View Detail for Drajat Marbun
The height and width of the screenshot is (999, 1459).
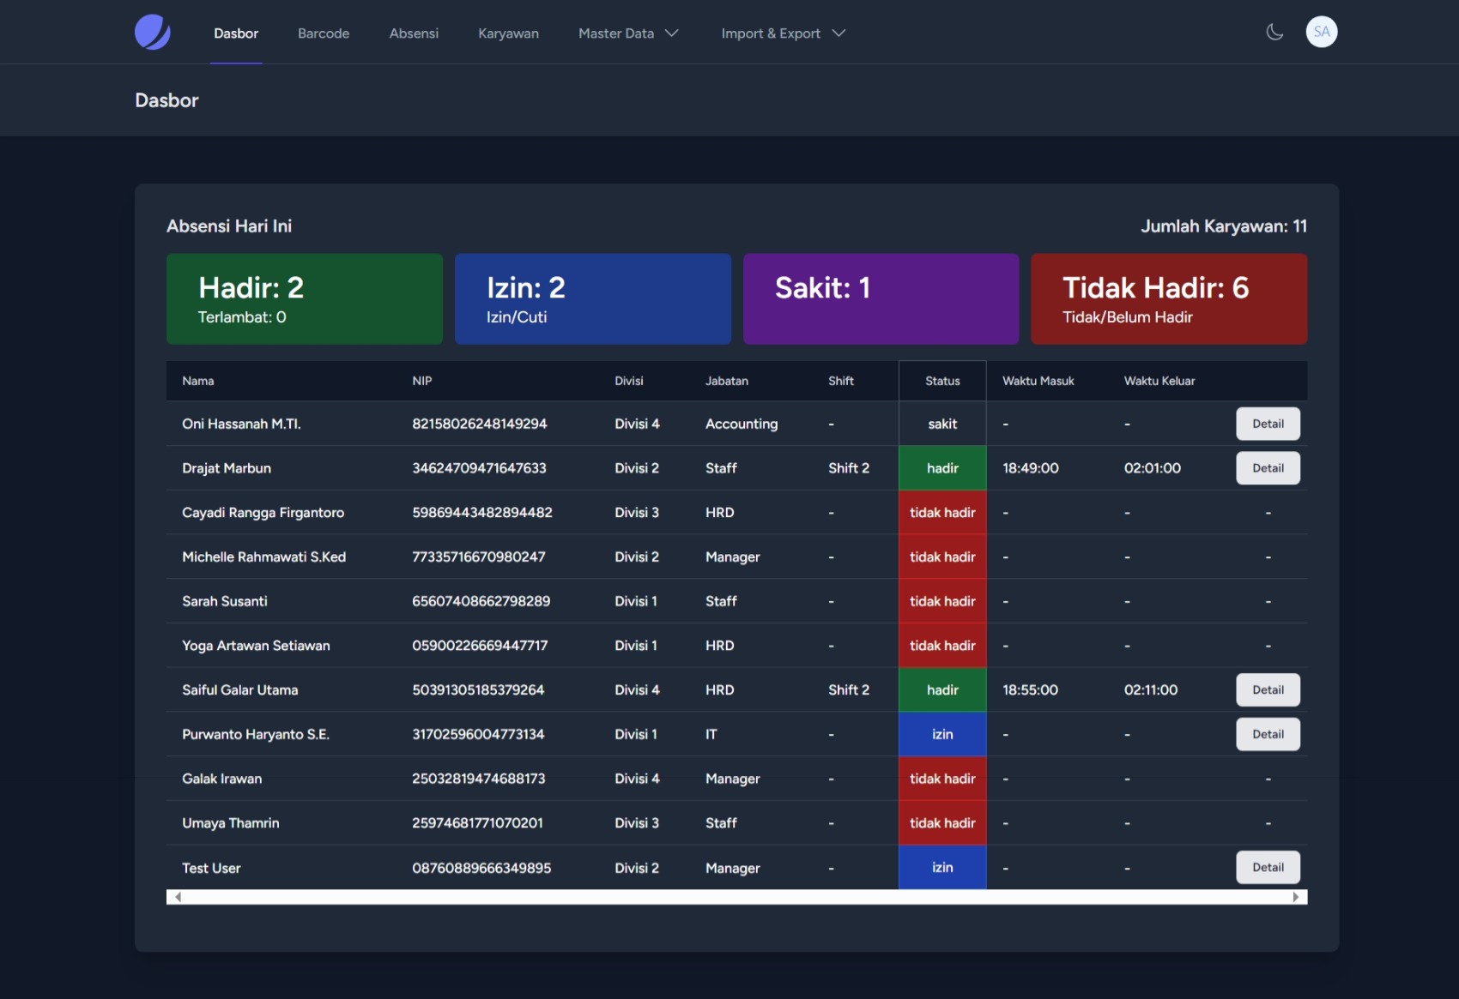pos(1267,468)
